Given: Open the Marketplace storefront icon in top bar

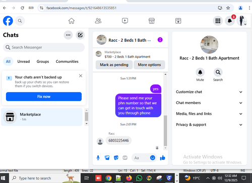Looking at the screenshot, I should (x=152, y=21).
